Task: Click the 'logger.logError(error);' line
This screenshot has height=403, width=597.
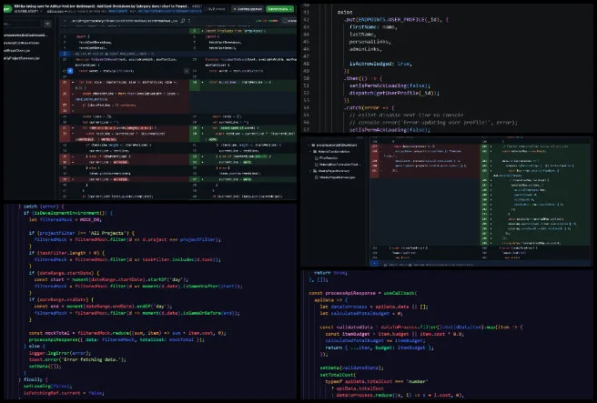Action: pos(60,353)
